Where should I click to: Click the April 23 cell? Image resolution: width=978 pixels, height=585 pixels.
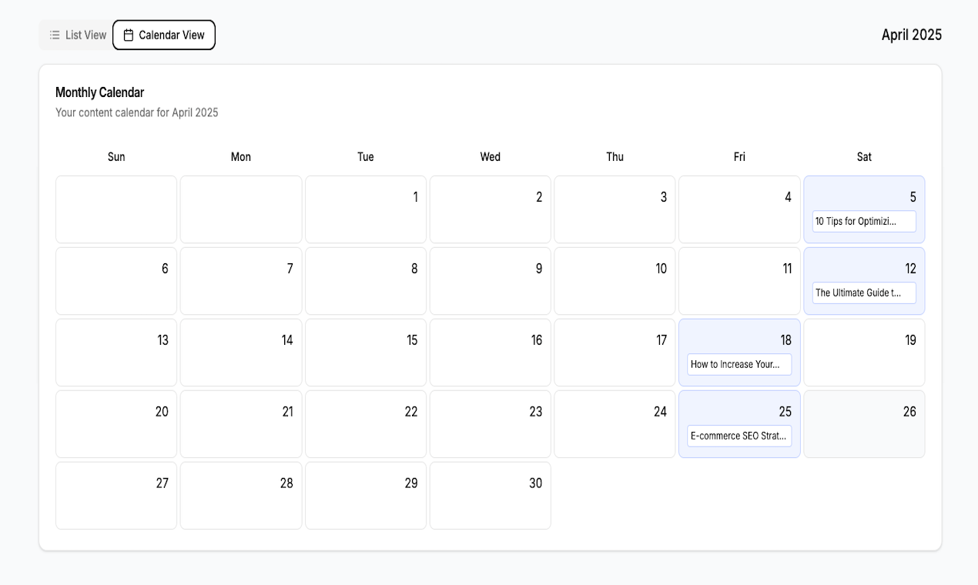pyautogui.click(x=491, y=424)
